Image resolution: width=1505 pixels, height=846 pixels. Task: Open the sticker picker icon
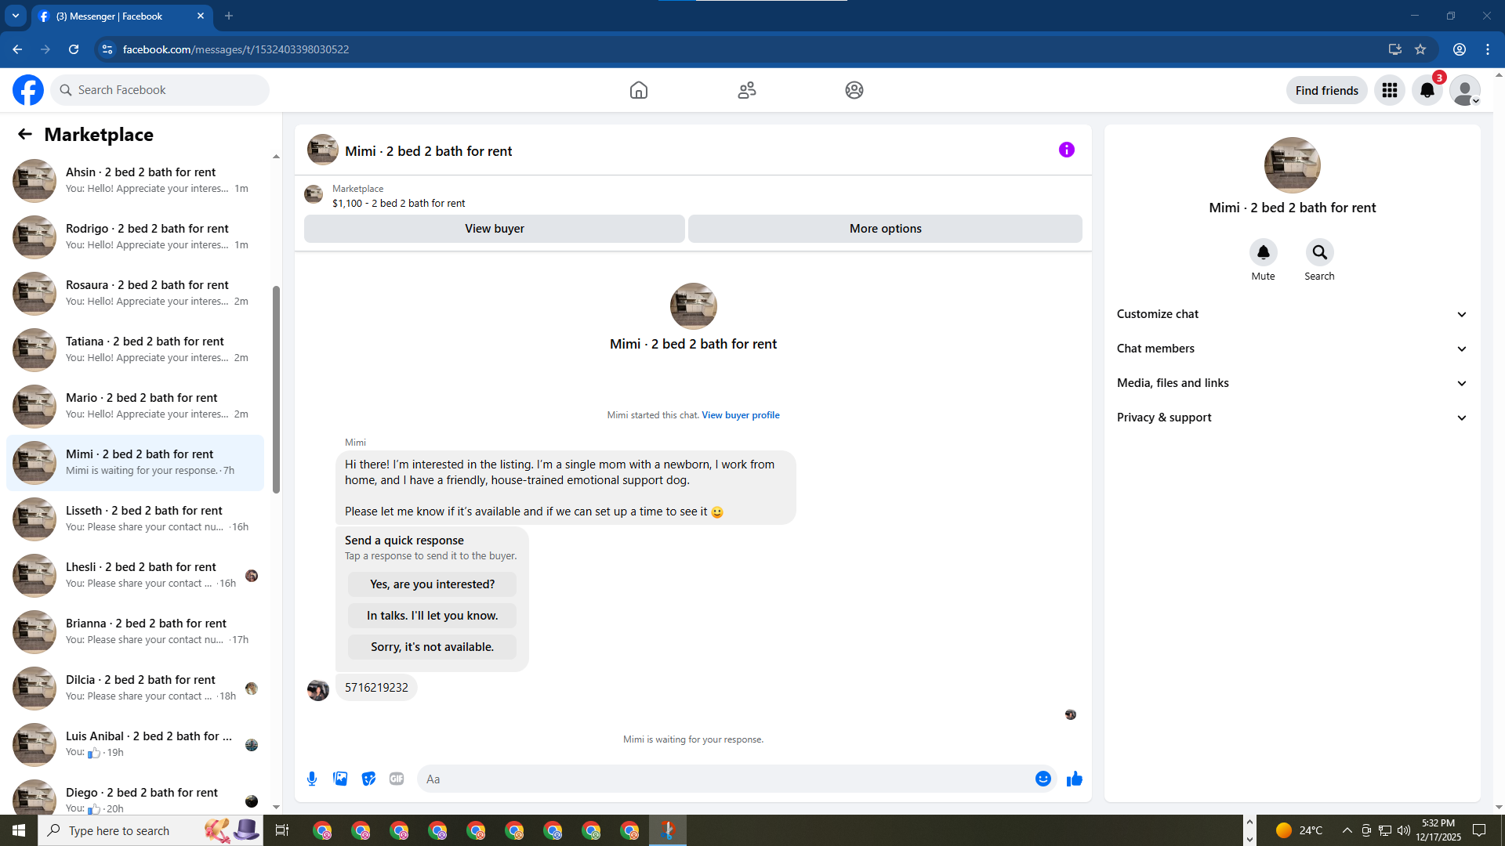(368, 779)
